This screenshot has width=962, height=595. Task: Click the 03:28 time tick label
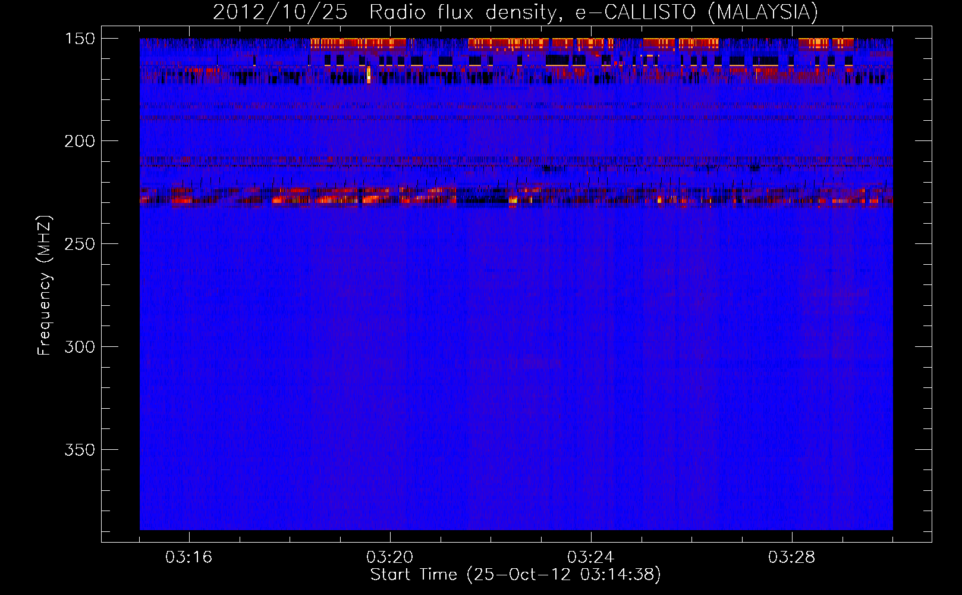tap(792, 558)
